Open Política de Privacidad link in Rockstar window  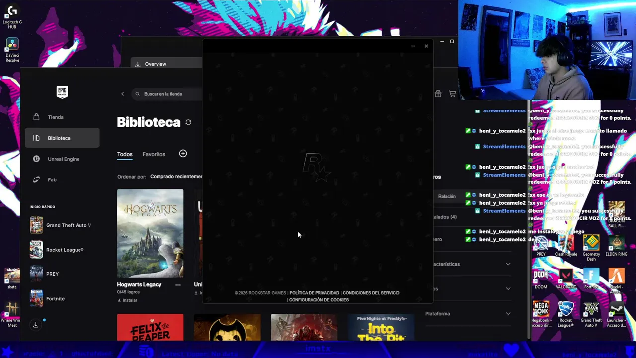[x=314, y=293]
